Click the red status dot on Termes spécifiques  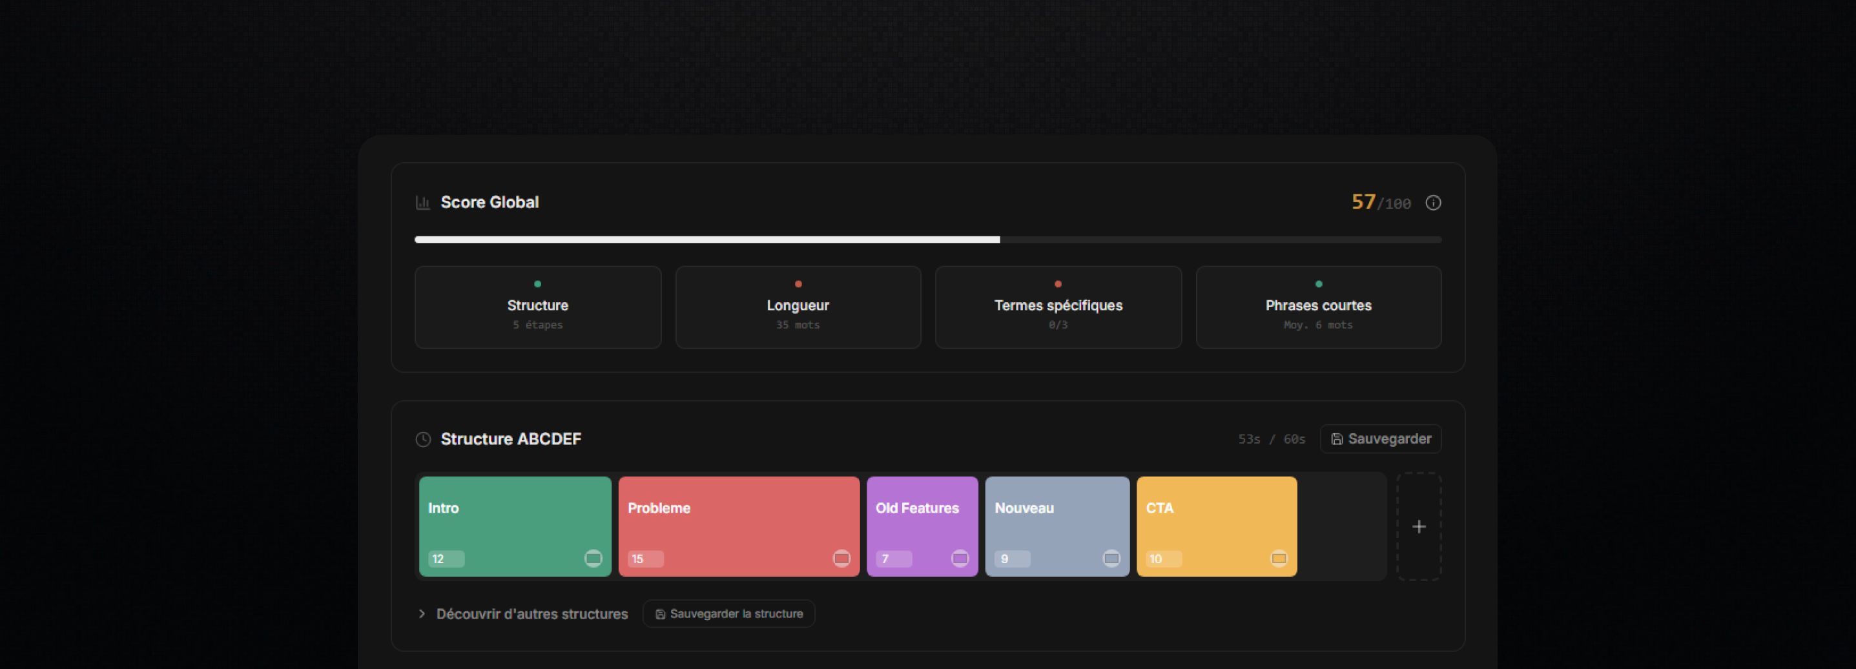point(1057,283)
